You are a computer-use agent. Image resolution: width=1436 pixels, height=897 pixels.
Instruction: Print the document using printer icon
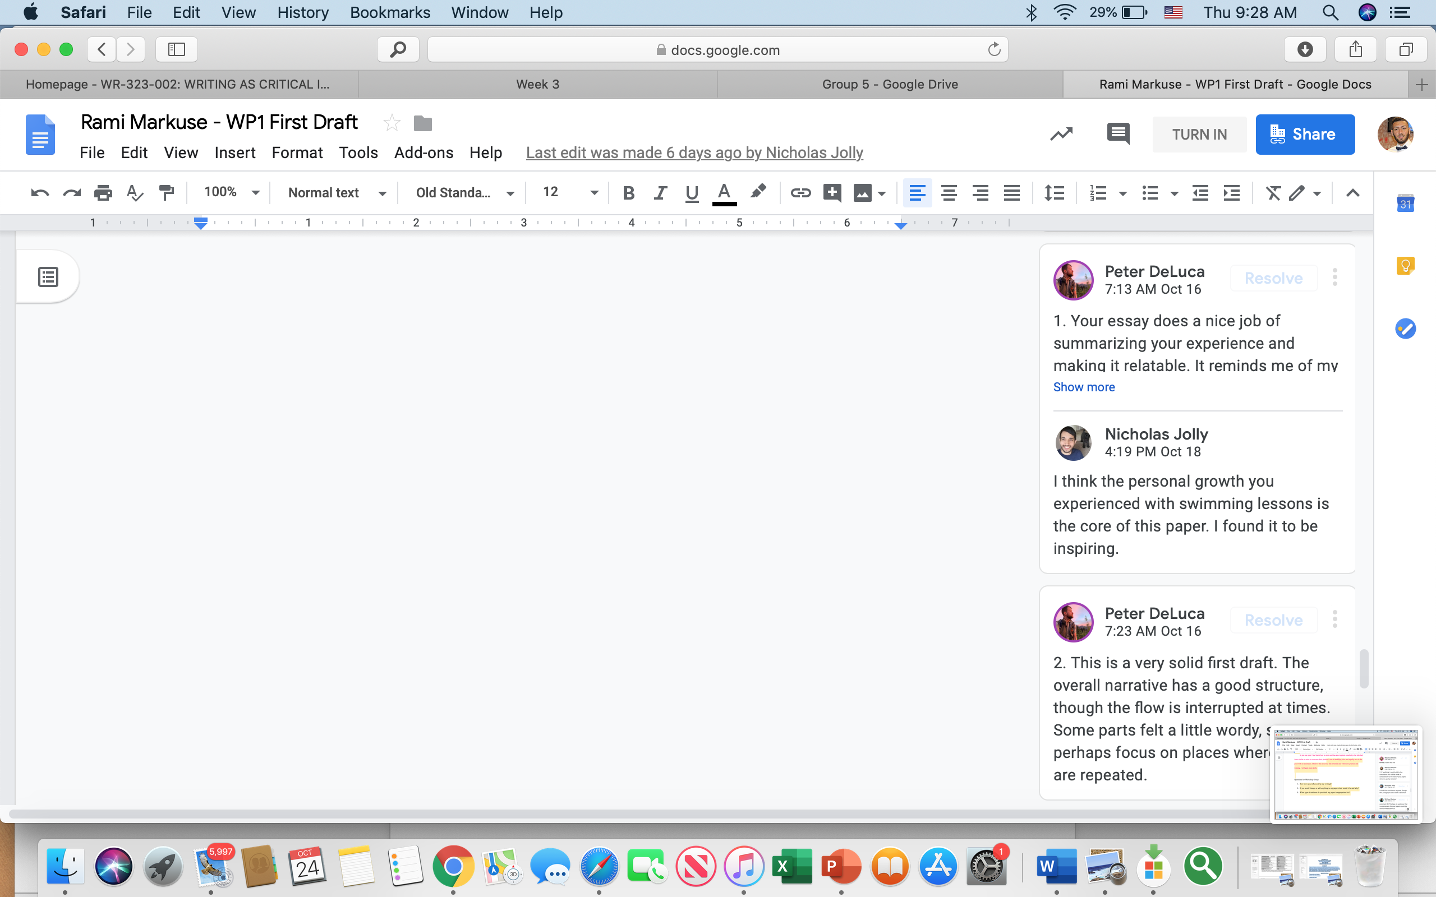(x=103, y=193)
